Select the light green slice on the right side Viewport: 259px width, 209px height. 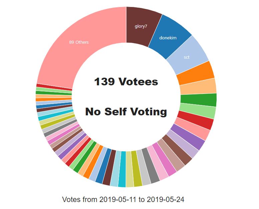[x=198, y=112]
